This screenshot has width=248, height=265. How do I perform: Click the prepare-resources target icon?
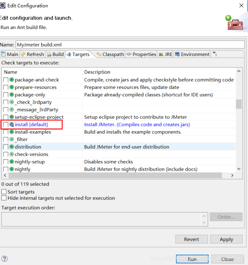12,87
